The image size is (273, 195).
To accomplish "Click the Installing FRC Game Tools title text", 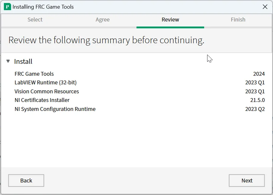I will pos(43,7).
